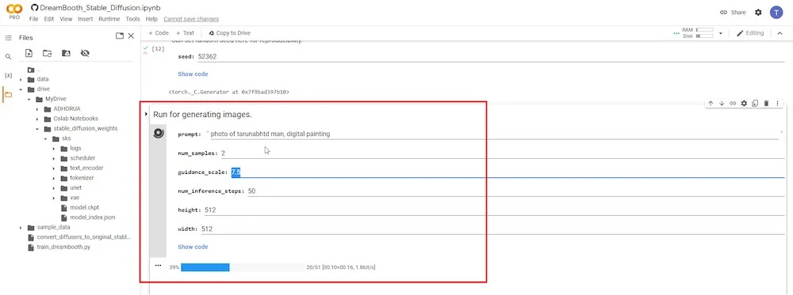This screenshot has height=295, width=793.
Task: Collapse the 'Run for generating images' section arrow
Action: (146, 115)
